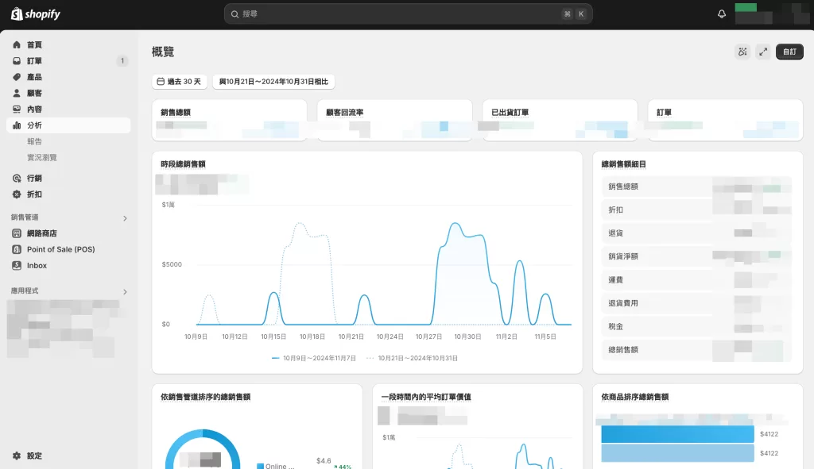Viewport: 814px width, 469px height.
Task: Click the 訂單 inbox icon
Action: [17, 60]
